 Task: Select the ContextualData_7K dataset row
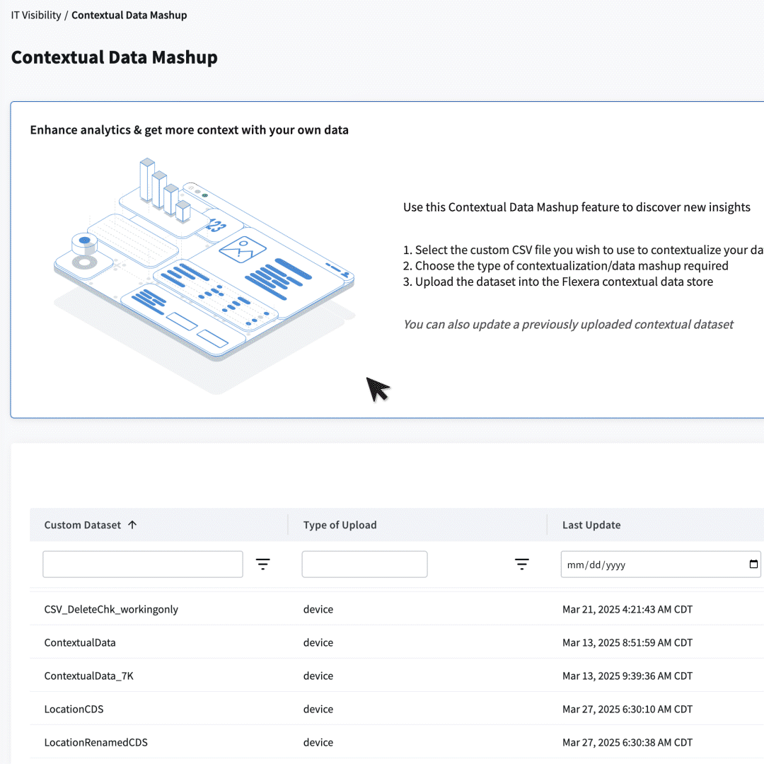click(88, 676)
